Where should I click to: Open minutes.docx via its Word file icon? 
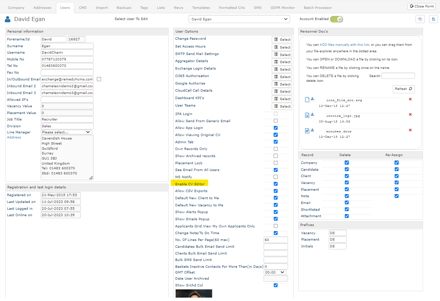pos(307,131)
